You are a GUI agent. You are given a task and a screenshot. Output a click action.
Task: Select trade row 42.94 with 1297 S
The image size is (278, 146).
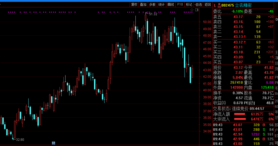[243, 134]
